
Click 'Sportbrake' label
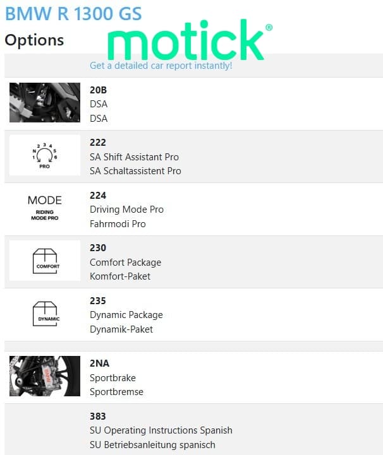pyautogui.click(x=112, y=378)
